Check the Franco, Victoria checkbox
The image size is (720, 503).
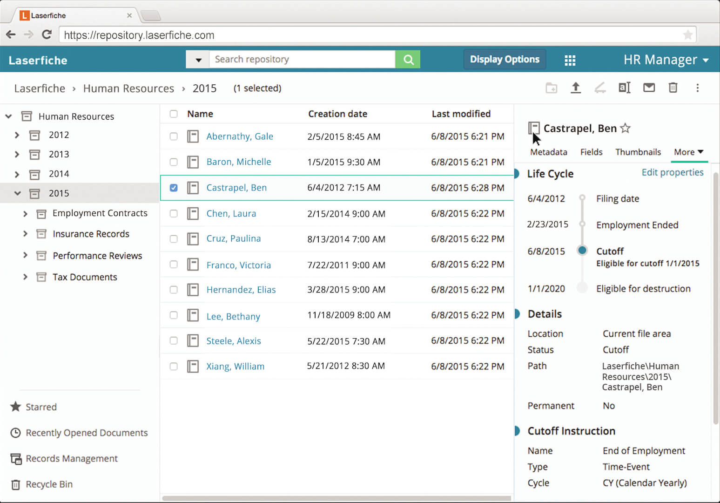click(x=174, y=264)
